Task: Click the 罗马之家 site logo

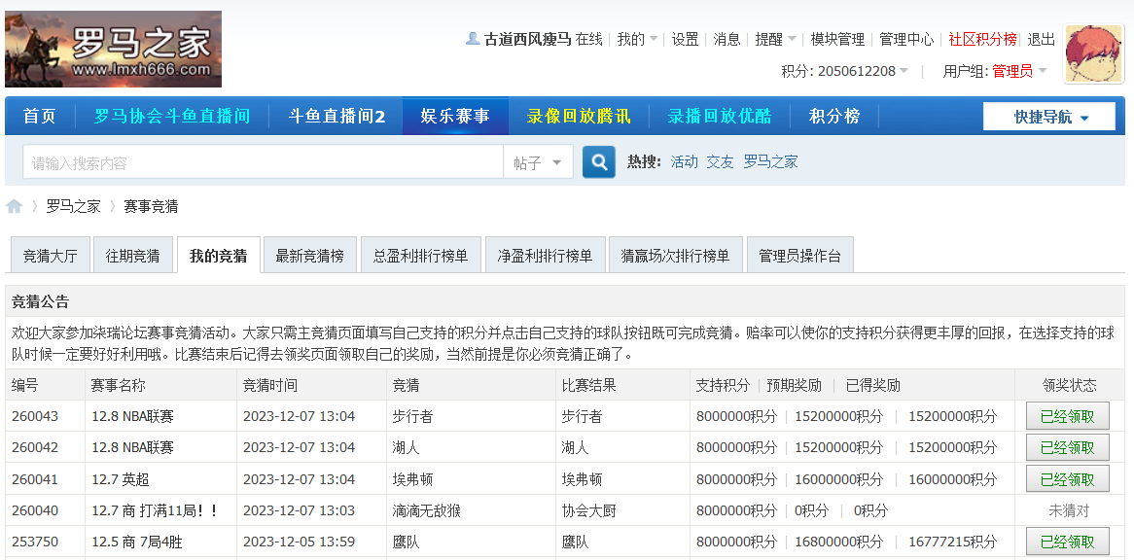Action: coord(113,49)
